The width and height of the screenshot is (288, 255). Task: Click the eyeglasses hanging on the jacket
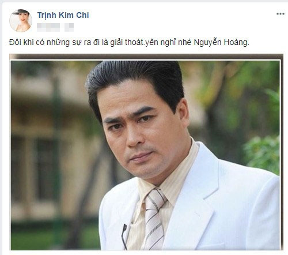(125, 235)
